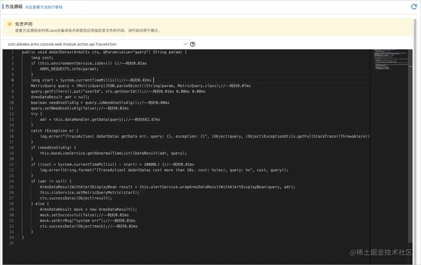Open the help question mark icon
This screenshot has width=421, height=265.
pyautogui.click(x=193, y=44)
